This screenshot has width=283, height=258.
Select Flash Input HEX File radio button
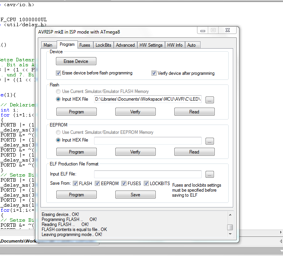58,99
